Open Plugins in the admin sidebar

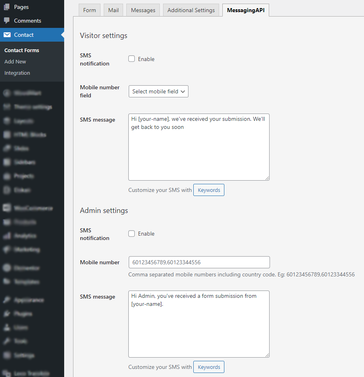(23, 314)
